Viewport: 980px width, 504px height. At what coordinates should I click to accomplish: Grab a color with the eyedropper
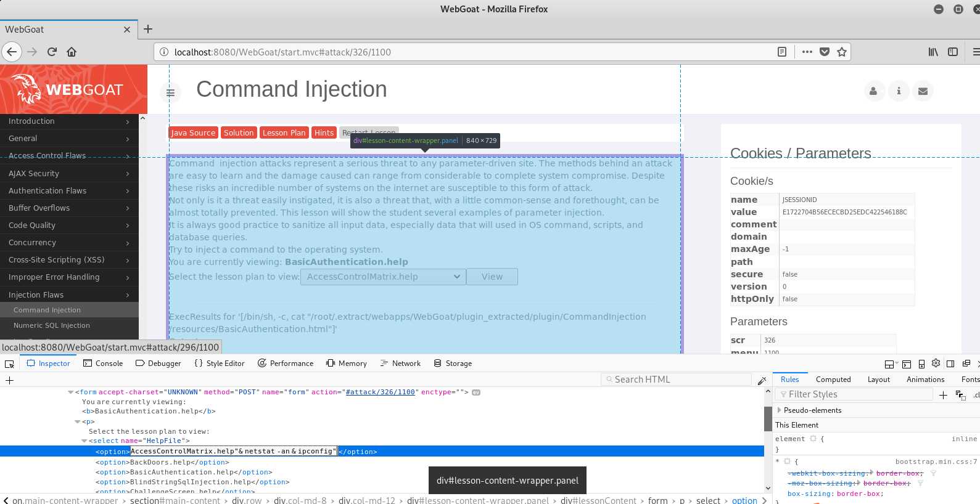(x=762, y=380)
